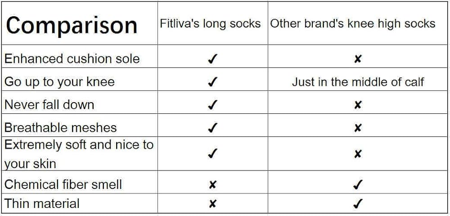This screenshot has height=216, width=450.
Task: Click Fitliva's checkmark for Extremely soft row
Action: point(213,154)
